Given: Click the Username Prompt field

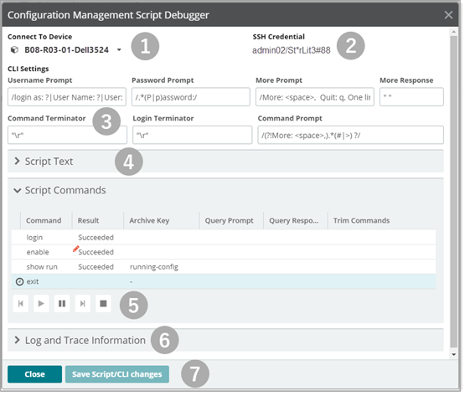Looking at the screenshot, I should click(67, 97).
